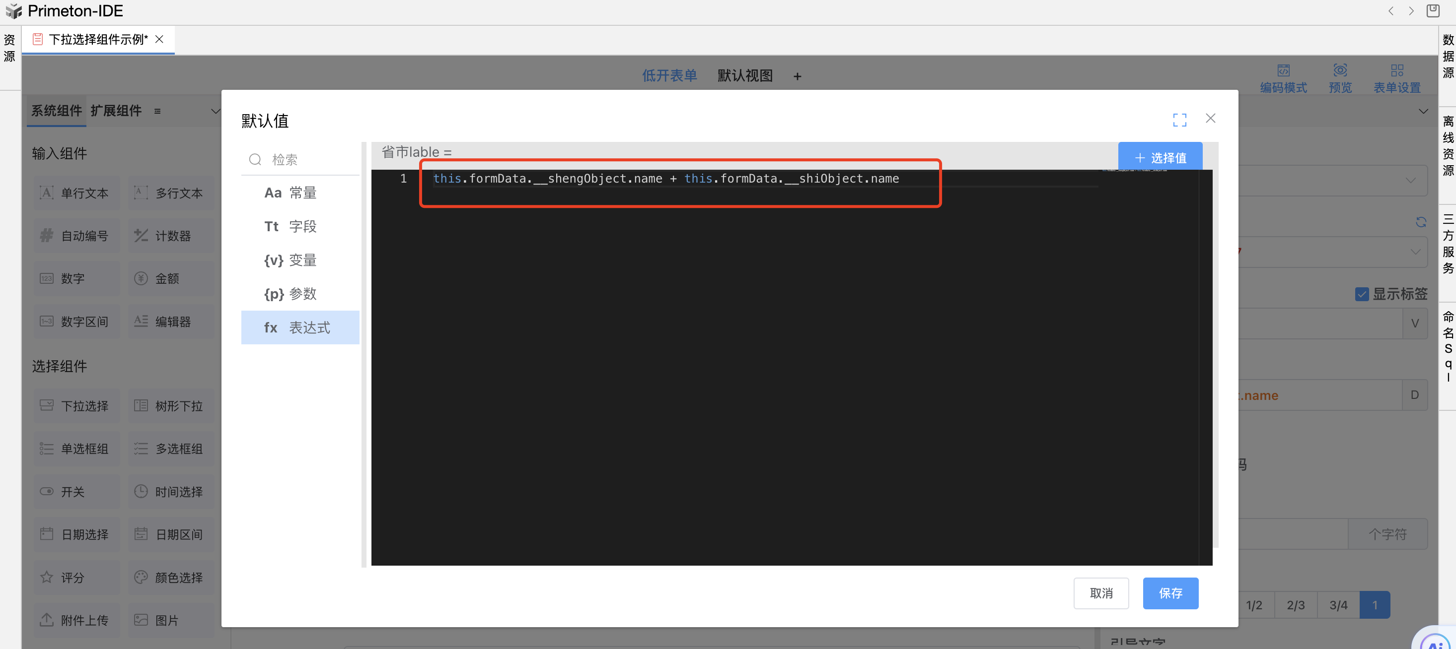
Task: Click the navigate forward arrow icon
Action: [x=1411, y=11]
